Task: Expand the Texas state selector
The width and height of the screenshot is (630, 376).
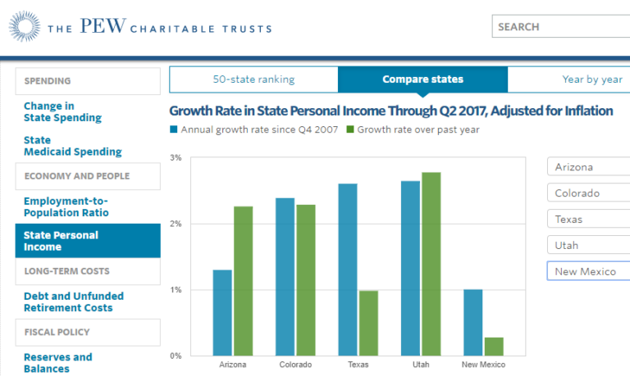Action: click(x=588, y=220)
